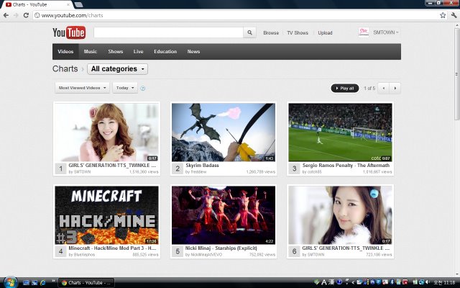This screenshot has width=460, height=288.
Task: Click the Chinese character IME icon
Action: tap(331, 282)
